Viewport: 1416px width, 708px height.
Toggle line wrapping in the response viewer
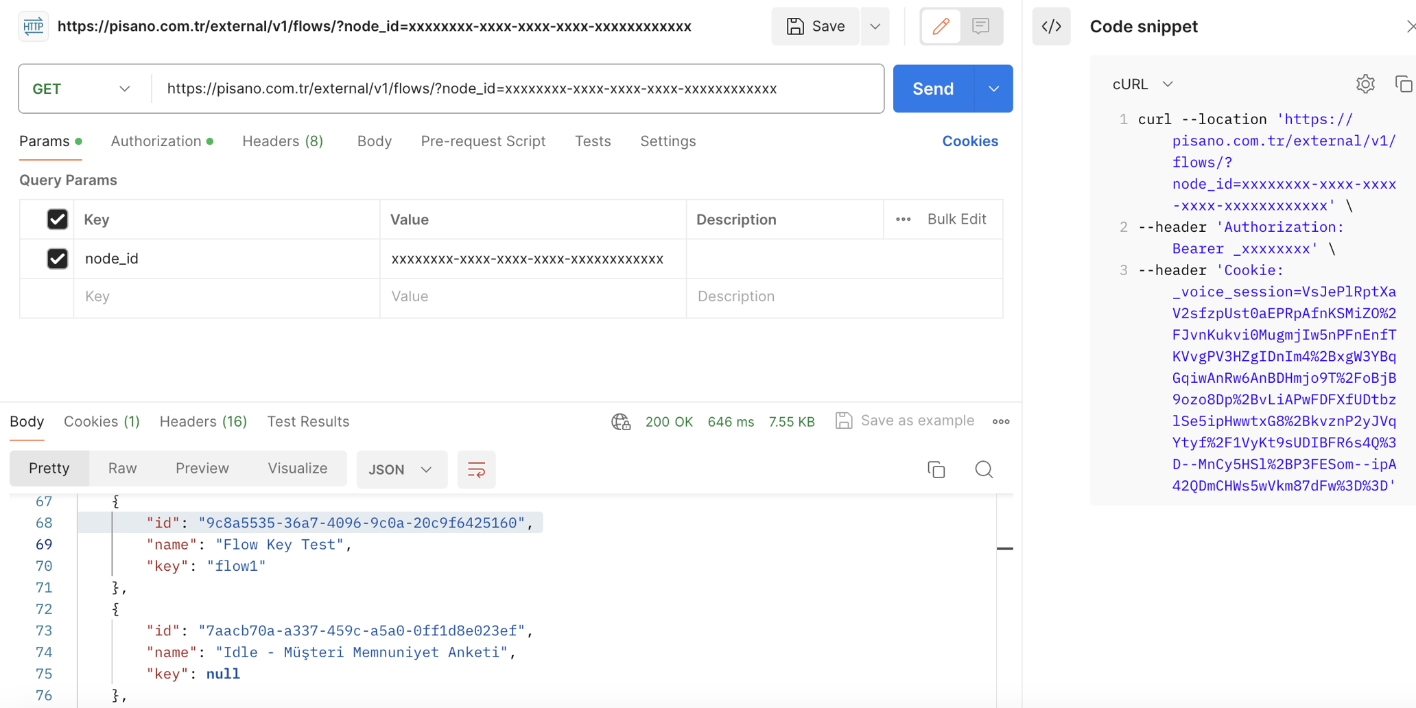tap(476, 469)
